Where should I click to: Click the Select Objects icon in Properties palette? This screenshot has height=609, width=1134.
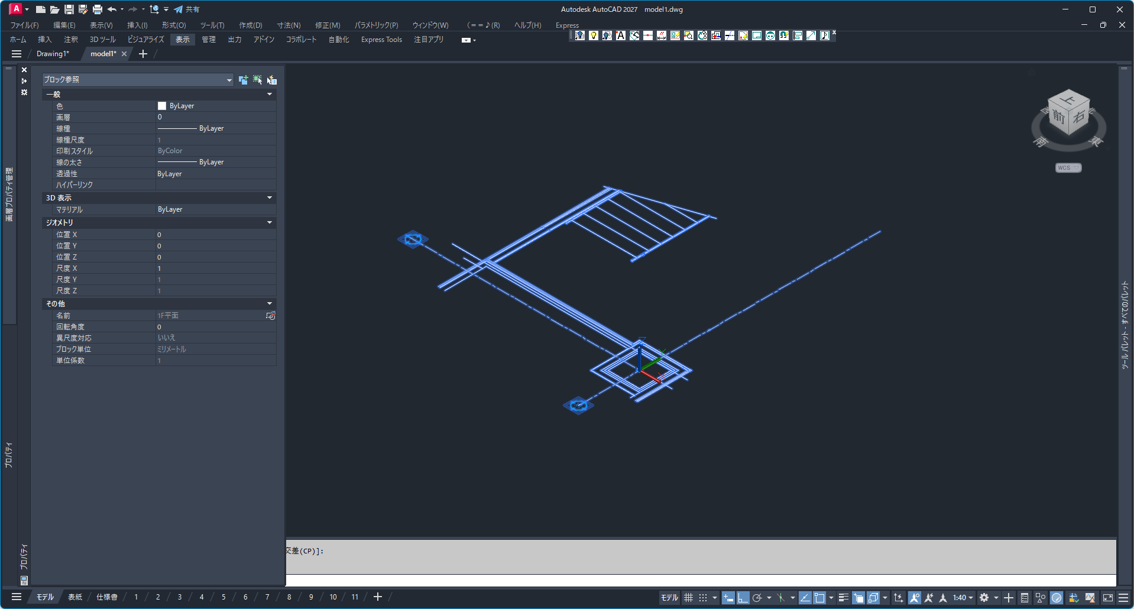(x=257, y=80)
